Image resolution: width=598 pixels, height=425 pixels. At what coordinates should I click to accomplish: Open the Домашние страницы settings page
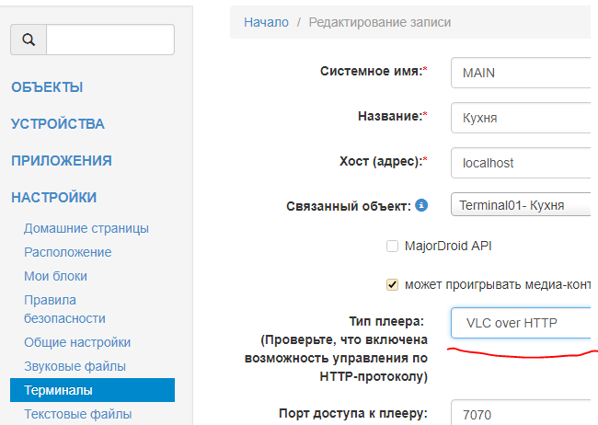coord(86,228)
